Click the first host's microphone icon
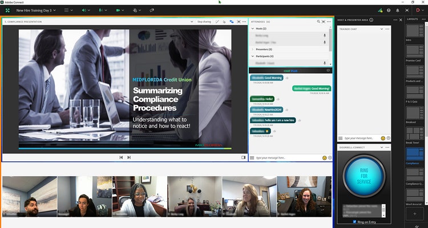428x228 pixels. (x=325, y=35)
